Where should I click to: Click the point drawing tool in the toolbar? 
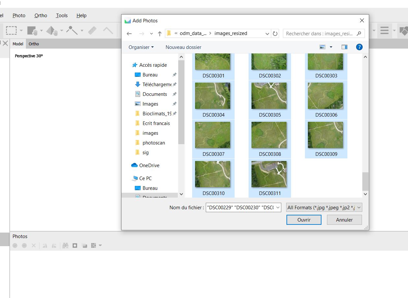tap(72, 30)
